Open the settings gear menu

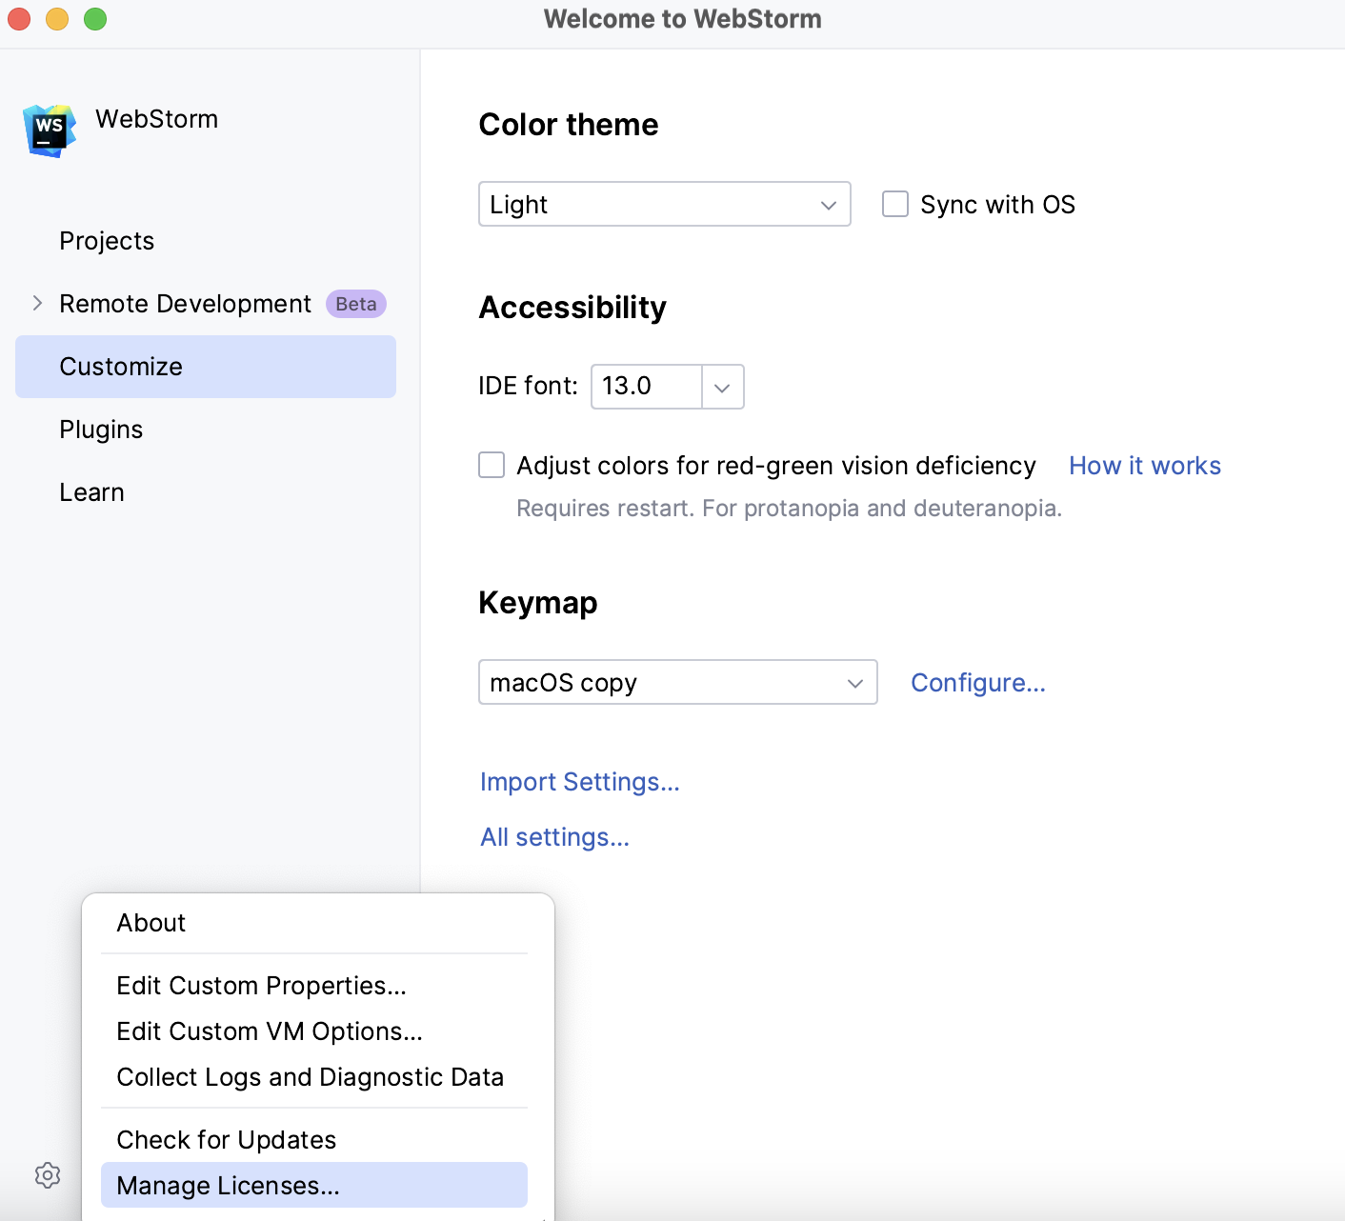(x=47, y=1174)
